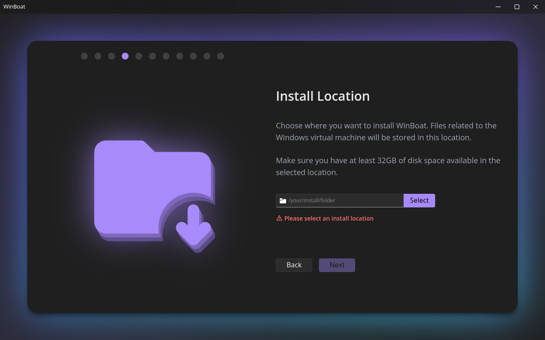Close the WinBoat installer window
Screen dimensions: 545x340
pos(536,7)
